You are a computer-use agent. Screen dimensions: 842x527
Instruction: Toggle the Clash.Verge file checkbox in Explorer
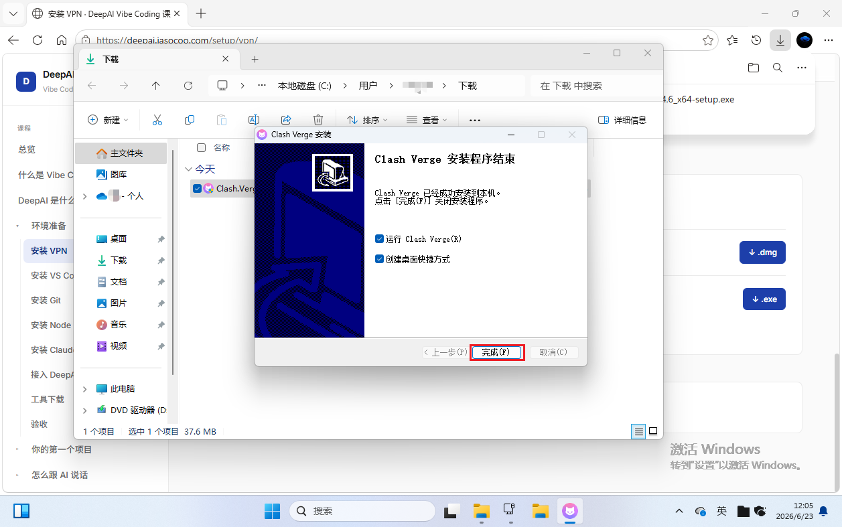pos(196,188)
